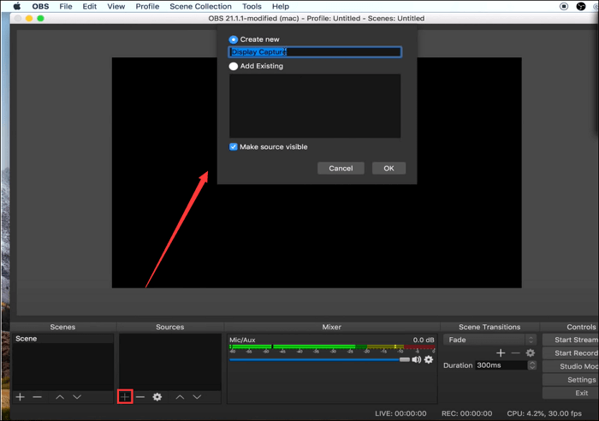Screen dimensions: 599x421
Task: Open the Scene Collection menu
Action: pos(200,6)
